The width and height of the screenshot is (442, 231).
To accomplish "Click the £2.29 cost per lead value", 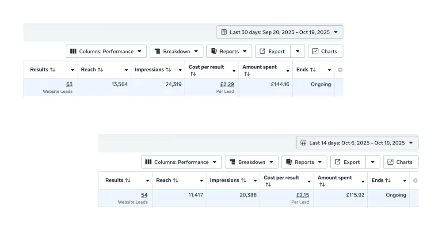I will click(x=227, y=84).
